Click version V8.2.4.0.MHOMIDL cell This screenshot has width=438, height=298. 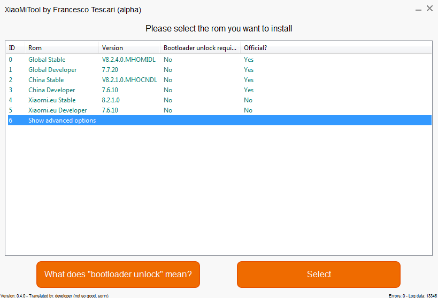click(x=129, y=60)
